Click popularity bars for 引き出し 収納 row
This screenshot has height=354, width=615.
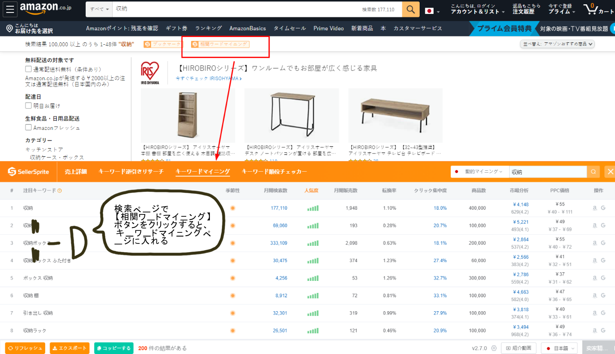[x=313, y=313]
